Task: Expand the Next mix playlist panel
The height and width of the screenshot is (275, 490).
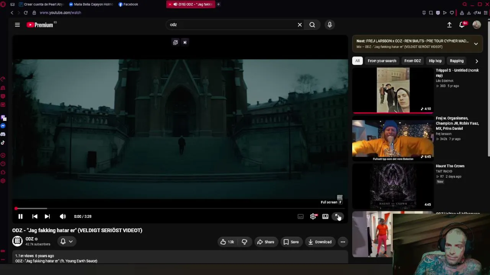Action: point(476,44)
